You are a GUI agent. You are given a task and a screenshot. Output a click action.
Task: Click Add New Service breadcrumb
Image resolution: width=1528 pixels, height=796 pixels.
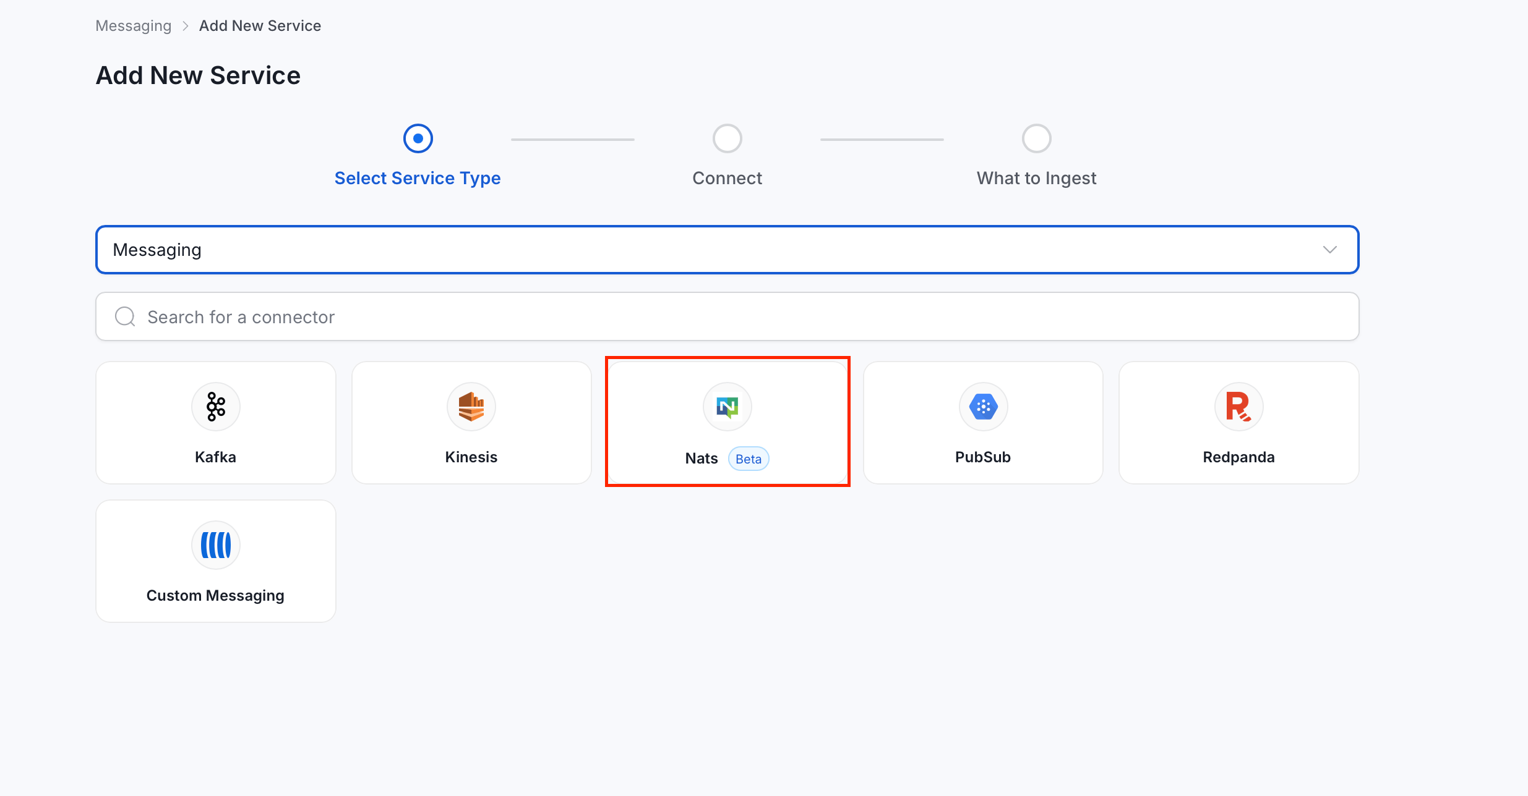260,26
